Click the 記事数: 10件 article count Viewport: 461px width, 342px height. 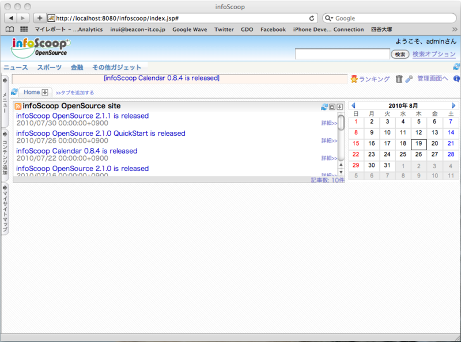point(327,180)
